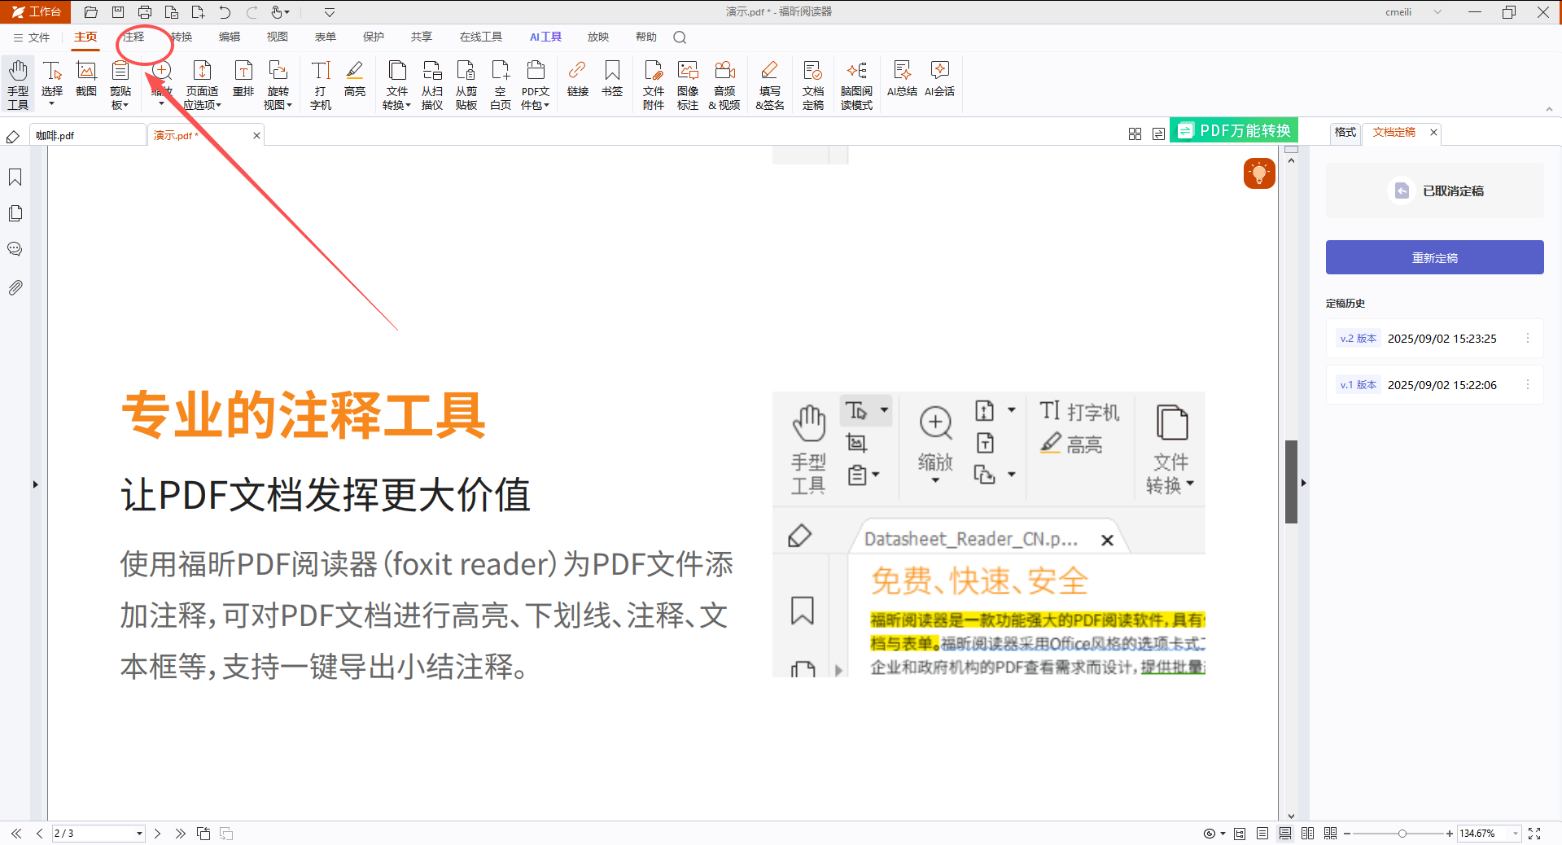Choose the Typewriter (打字机) tool
The width and height of the screenshot is (1562, 845).
(321, 84)
